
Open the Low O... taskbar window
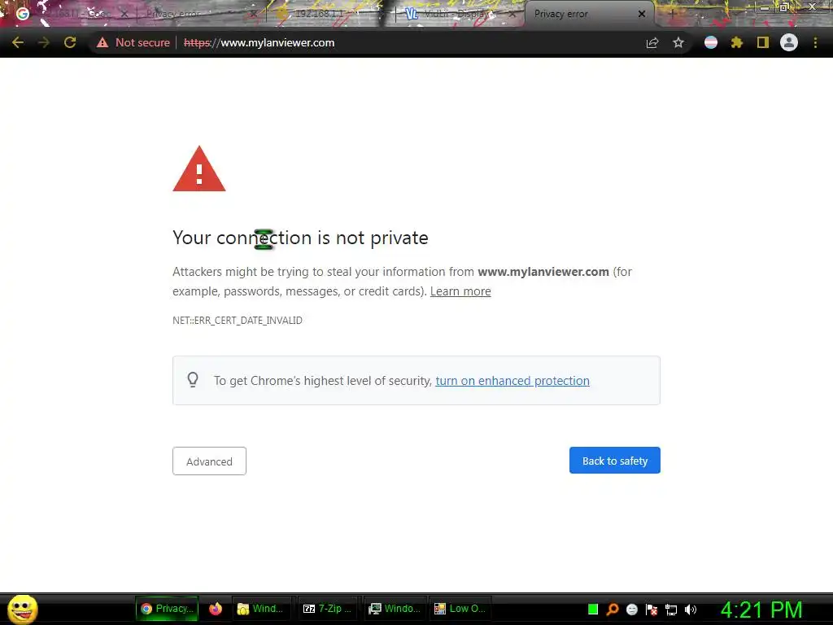pyautogui.click(x=460, y=609)
